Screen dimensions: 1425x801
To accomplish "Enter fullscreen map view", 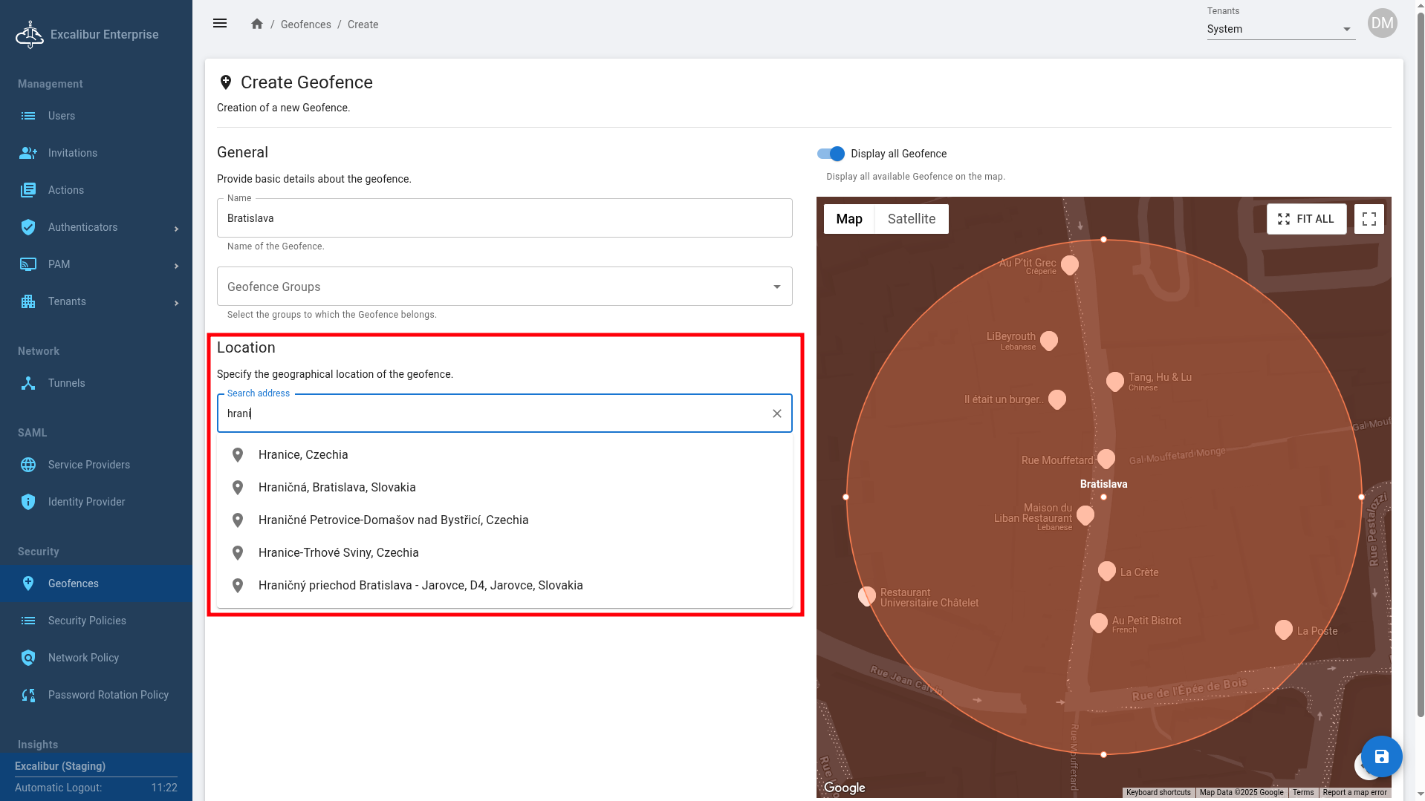I will [1369, 219].
